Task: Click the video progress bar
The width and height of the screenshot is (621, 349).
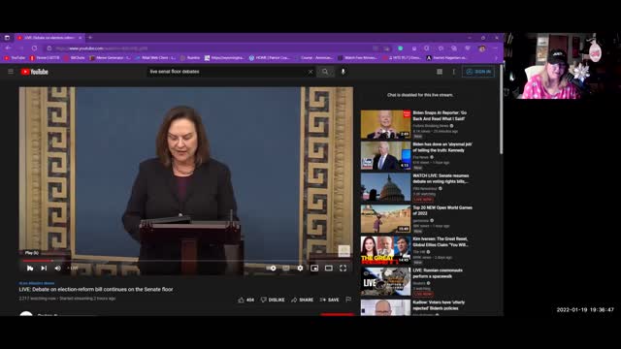Action: [186, 261]
